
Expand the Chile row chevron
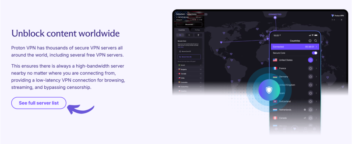(201, 78)
